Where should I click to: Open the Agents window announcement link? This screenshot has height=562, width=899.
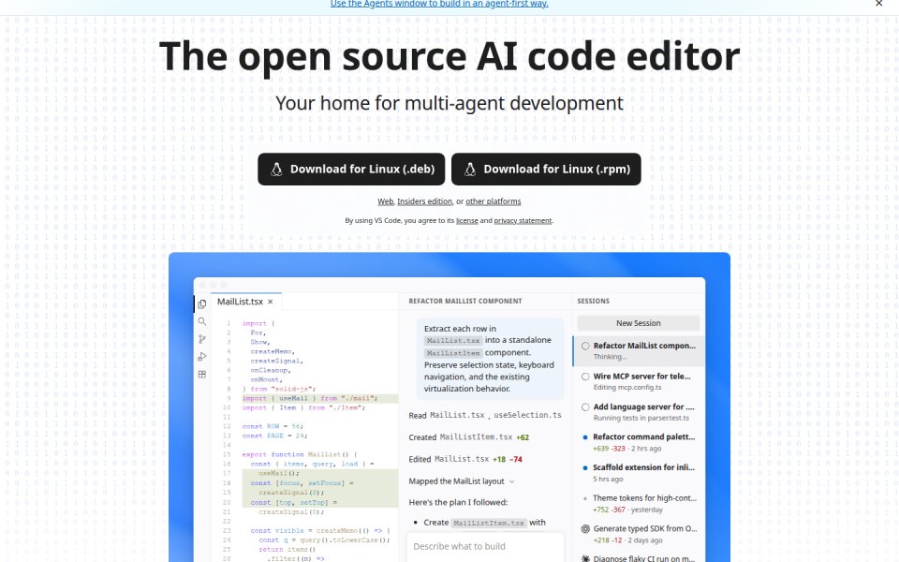(x=439, y=4)
